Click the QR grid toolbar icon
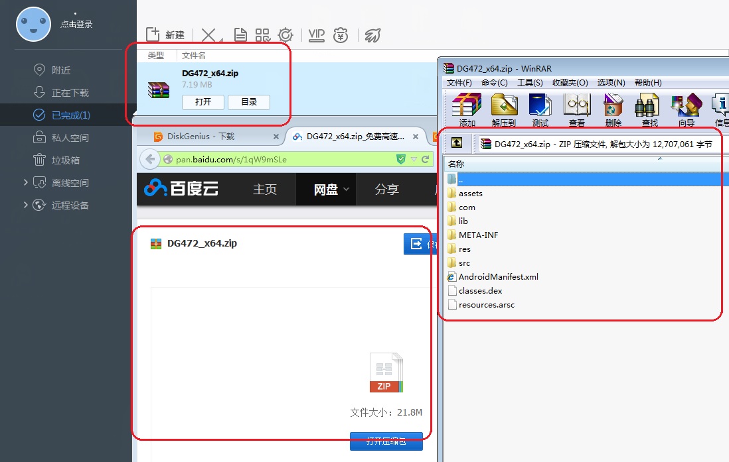Screen dimensions: 729x462 coord(263,35)
